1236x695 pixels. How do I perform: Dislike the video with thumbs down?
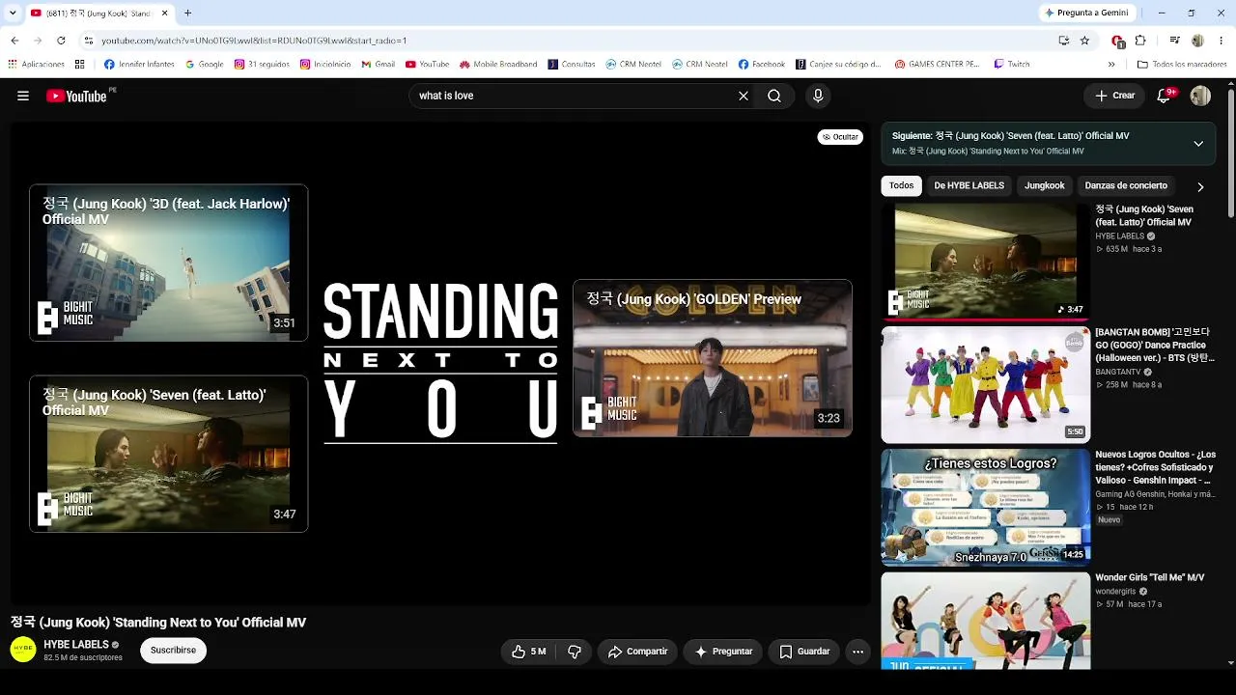coord(575,652)
